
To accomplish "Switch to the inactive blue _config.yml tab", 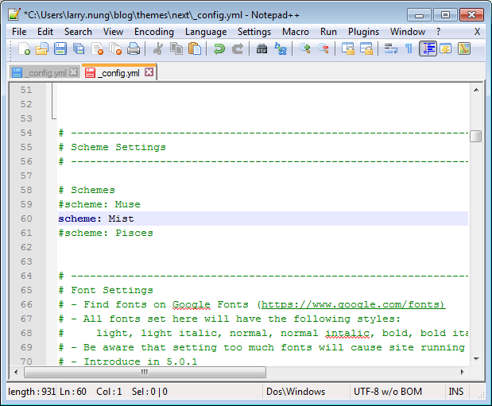I will (x=44, y=73).
